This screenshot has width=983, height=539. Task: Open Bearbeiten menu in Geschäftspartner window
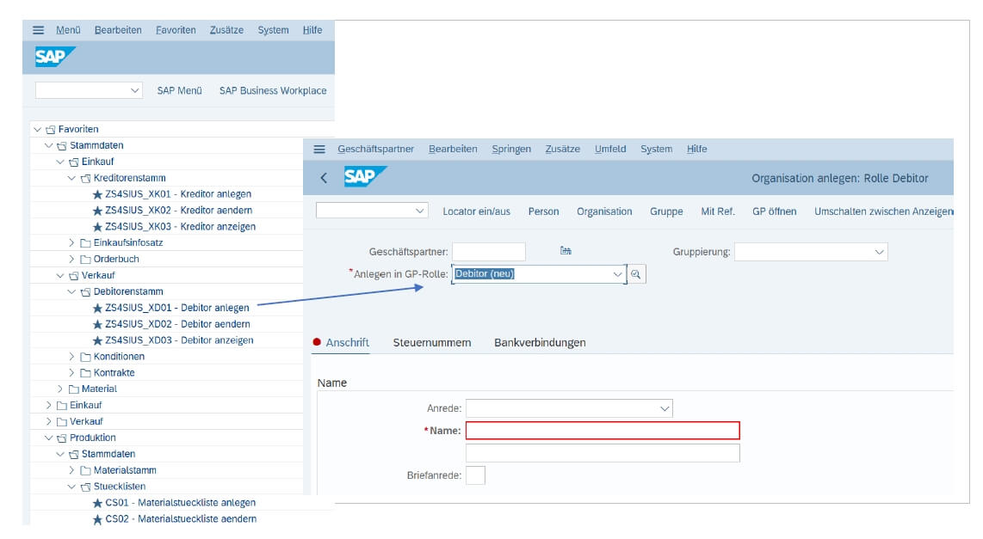453,149
